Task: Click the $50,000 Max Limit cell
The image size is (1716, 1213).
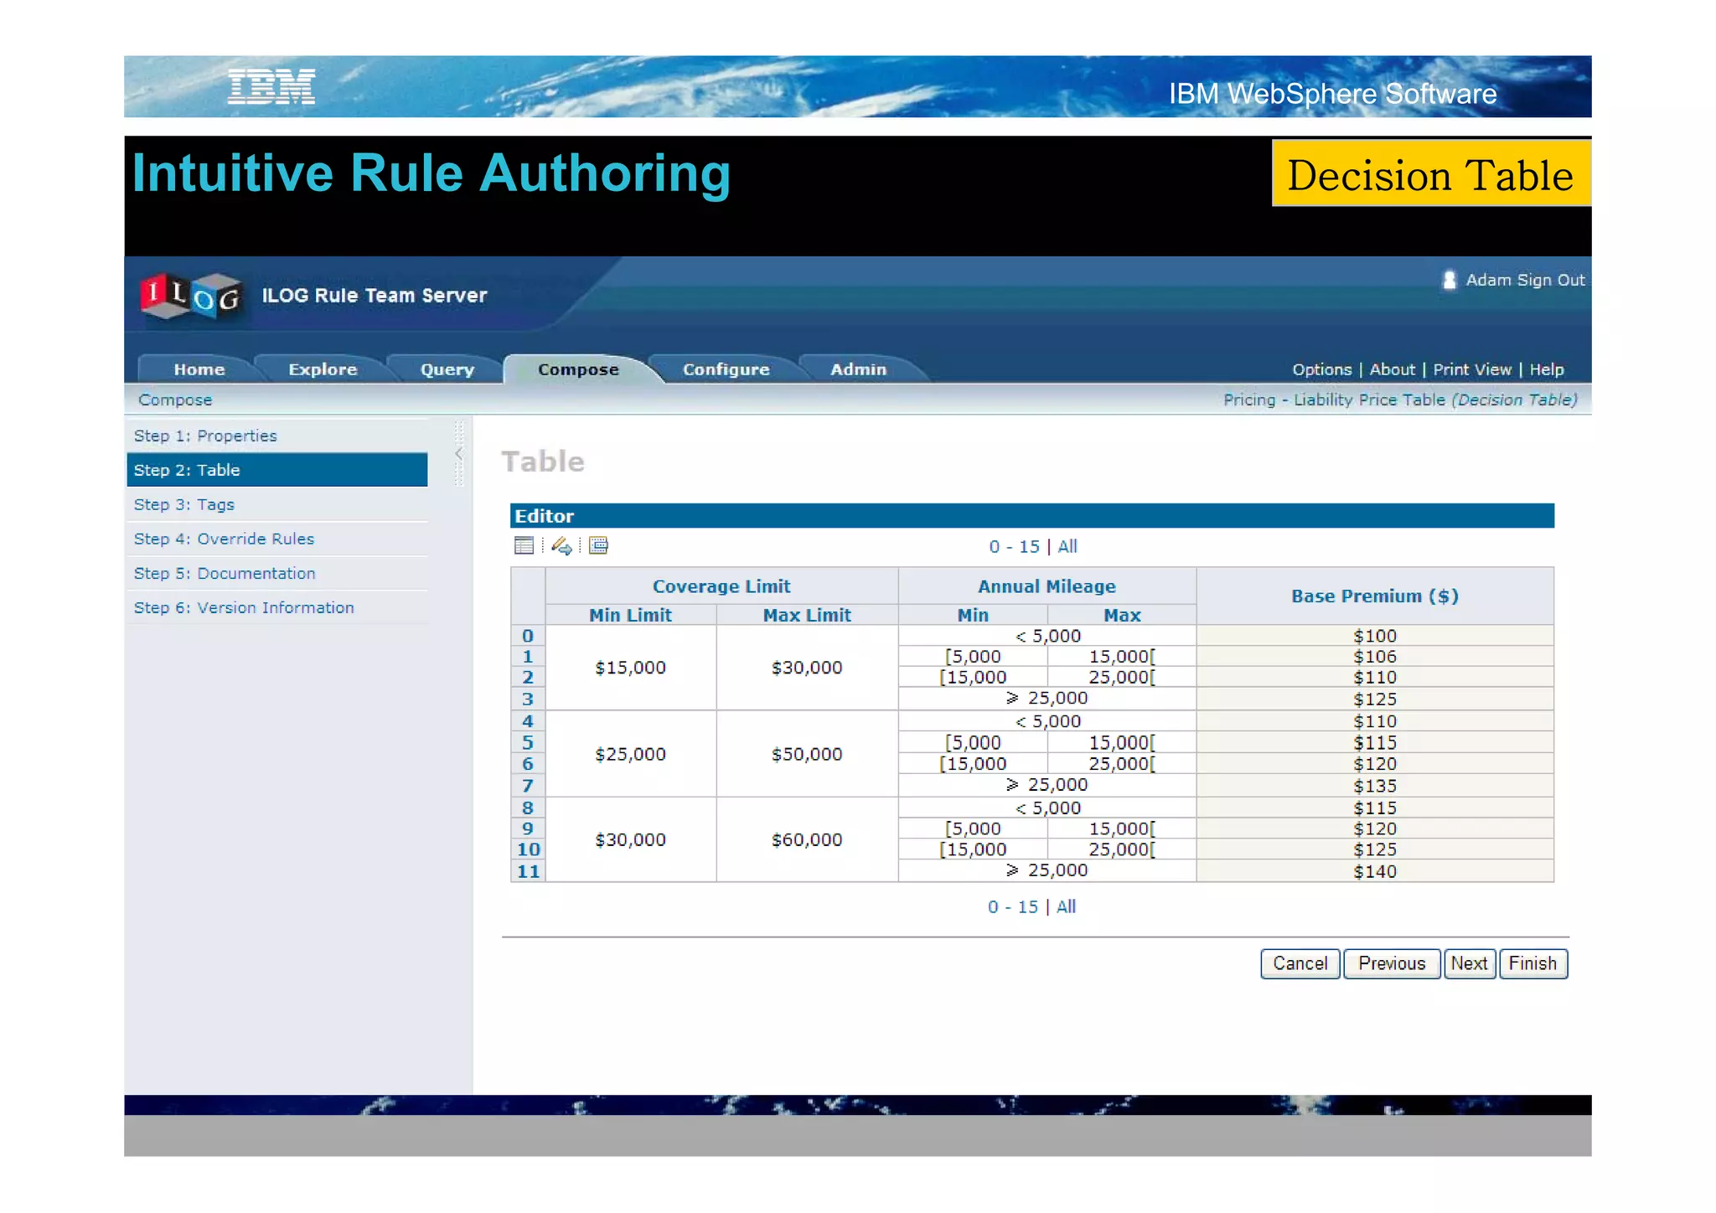Action: coord(807,754)
